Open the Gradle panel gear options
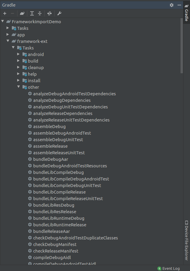This screenshot has height=271, width=190. [x=172, y=5]
